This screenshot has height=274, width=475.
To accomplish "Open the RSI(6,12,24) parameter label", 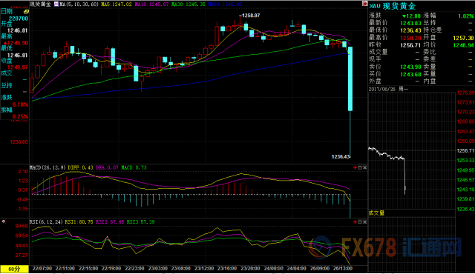I will pos(46,221).
